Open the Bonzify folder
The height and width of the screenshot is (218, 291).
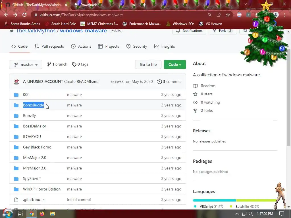coord(29,116)
